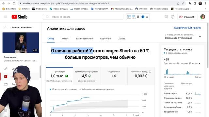Open the video thumbnail preview

point(21,43)
